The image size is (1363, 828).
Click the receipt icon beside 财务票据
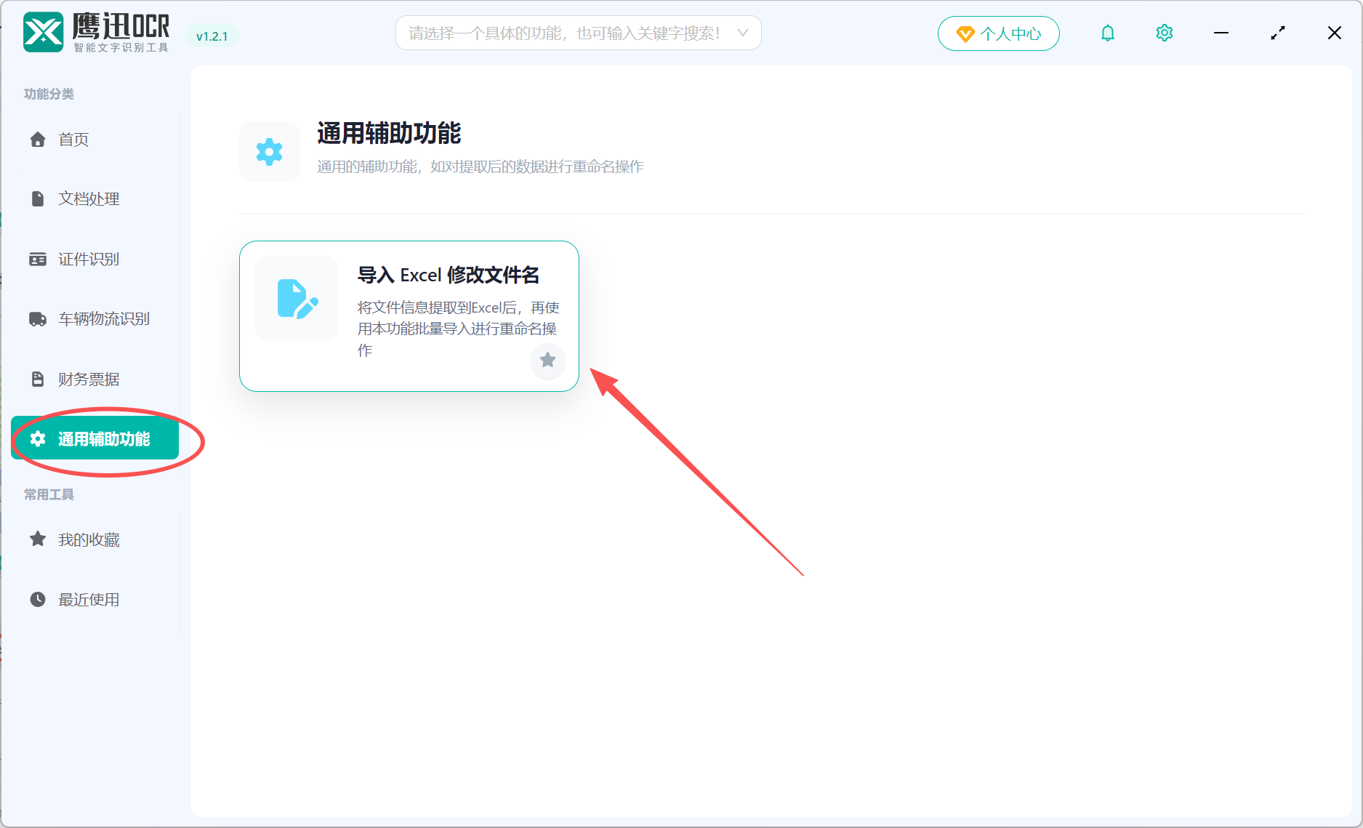(x=38, y=379)
